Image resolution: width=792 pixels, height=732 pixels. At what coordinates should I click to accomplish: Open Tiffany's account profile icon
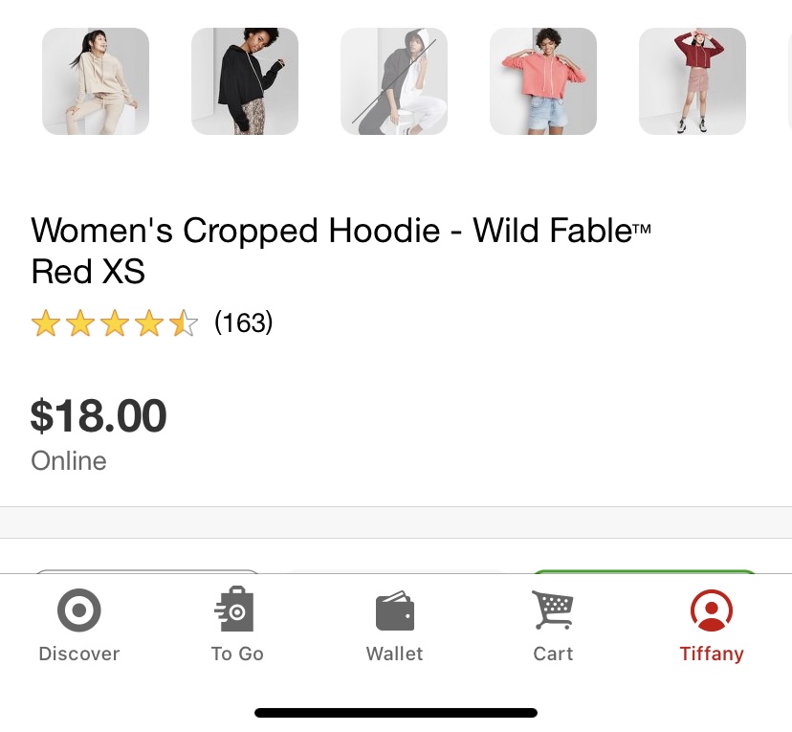click(x=711, y=610)
